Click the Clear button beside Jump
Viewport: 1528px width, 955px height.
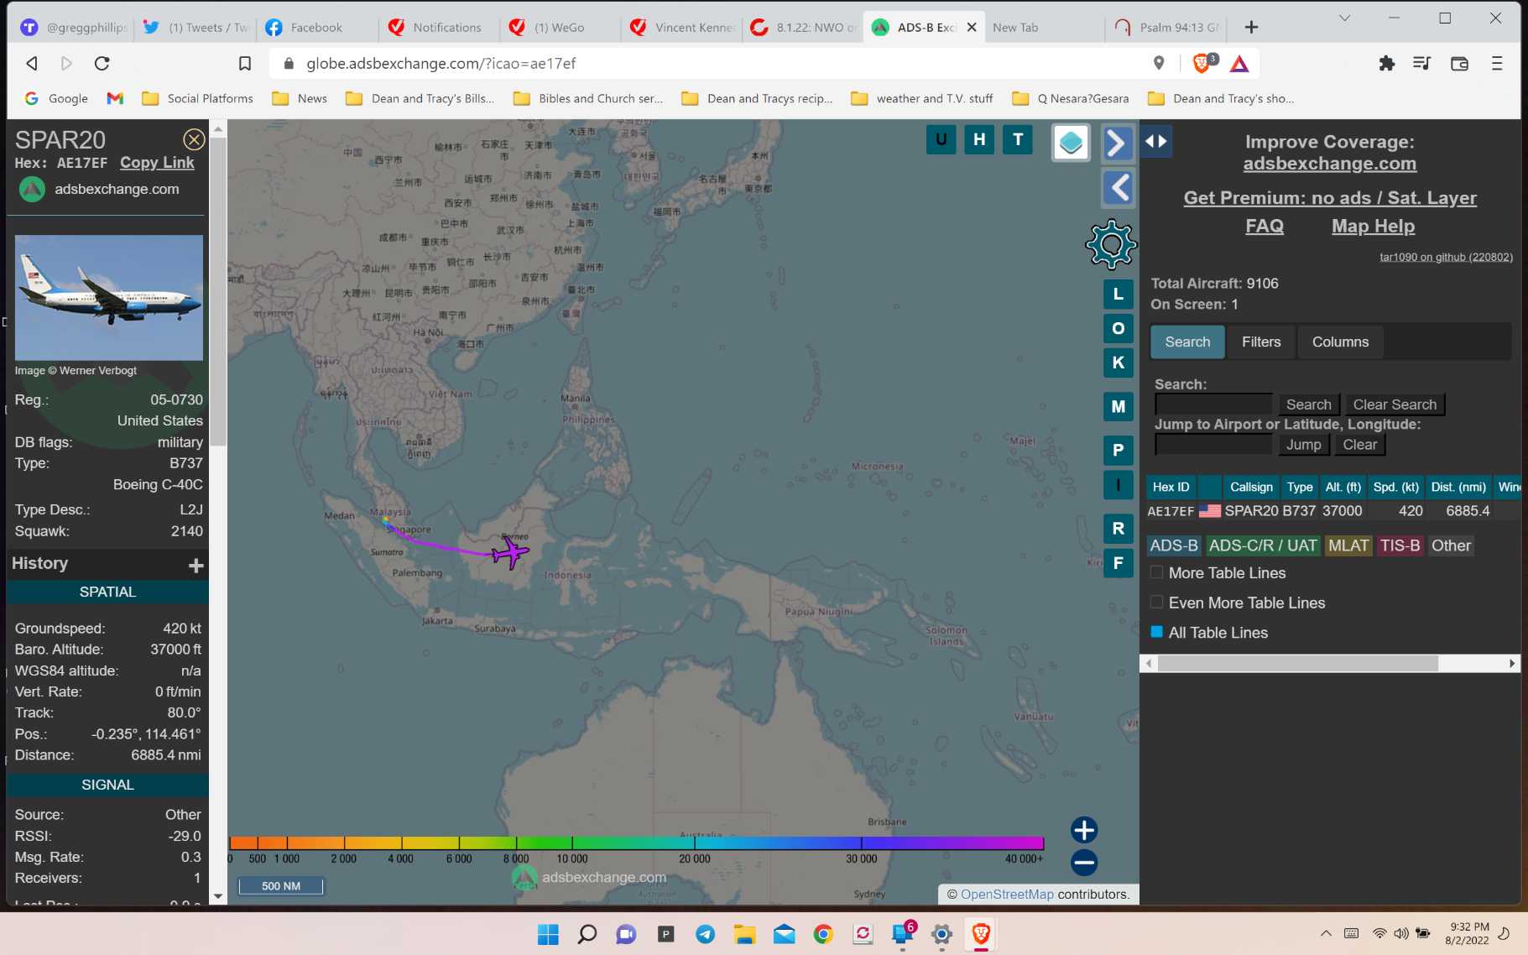tap(1359, 445)
